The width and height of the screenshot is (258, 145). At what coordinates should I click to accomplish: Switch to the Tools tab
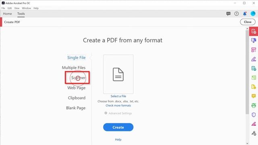point(21,14)
